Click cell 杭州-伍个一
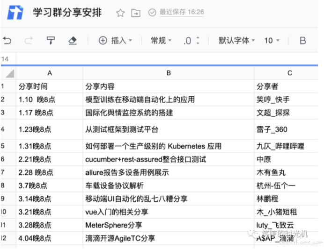The image size is (324, 249). pyautogui.click(x=286, y=185)
